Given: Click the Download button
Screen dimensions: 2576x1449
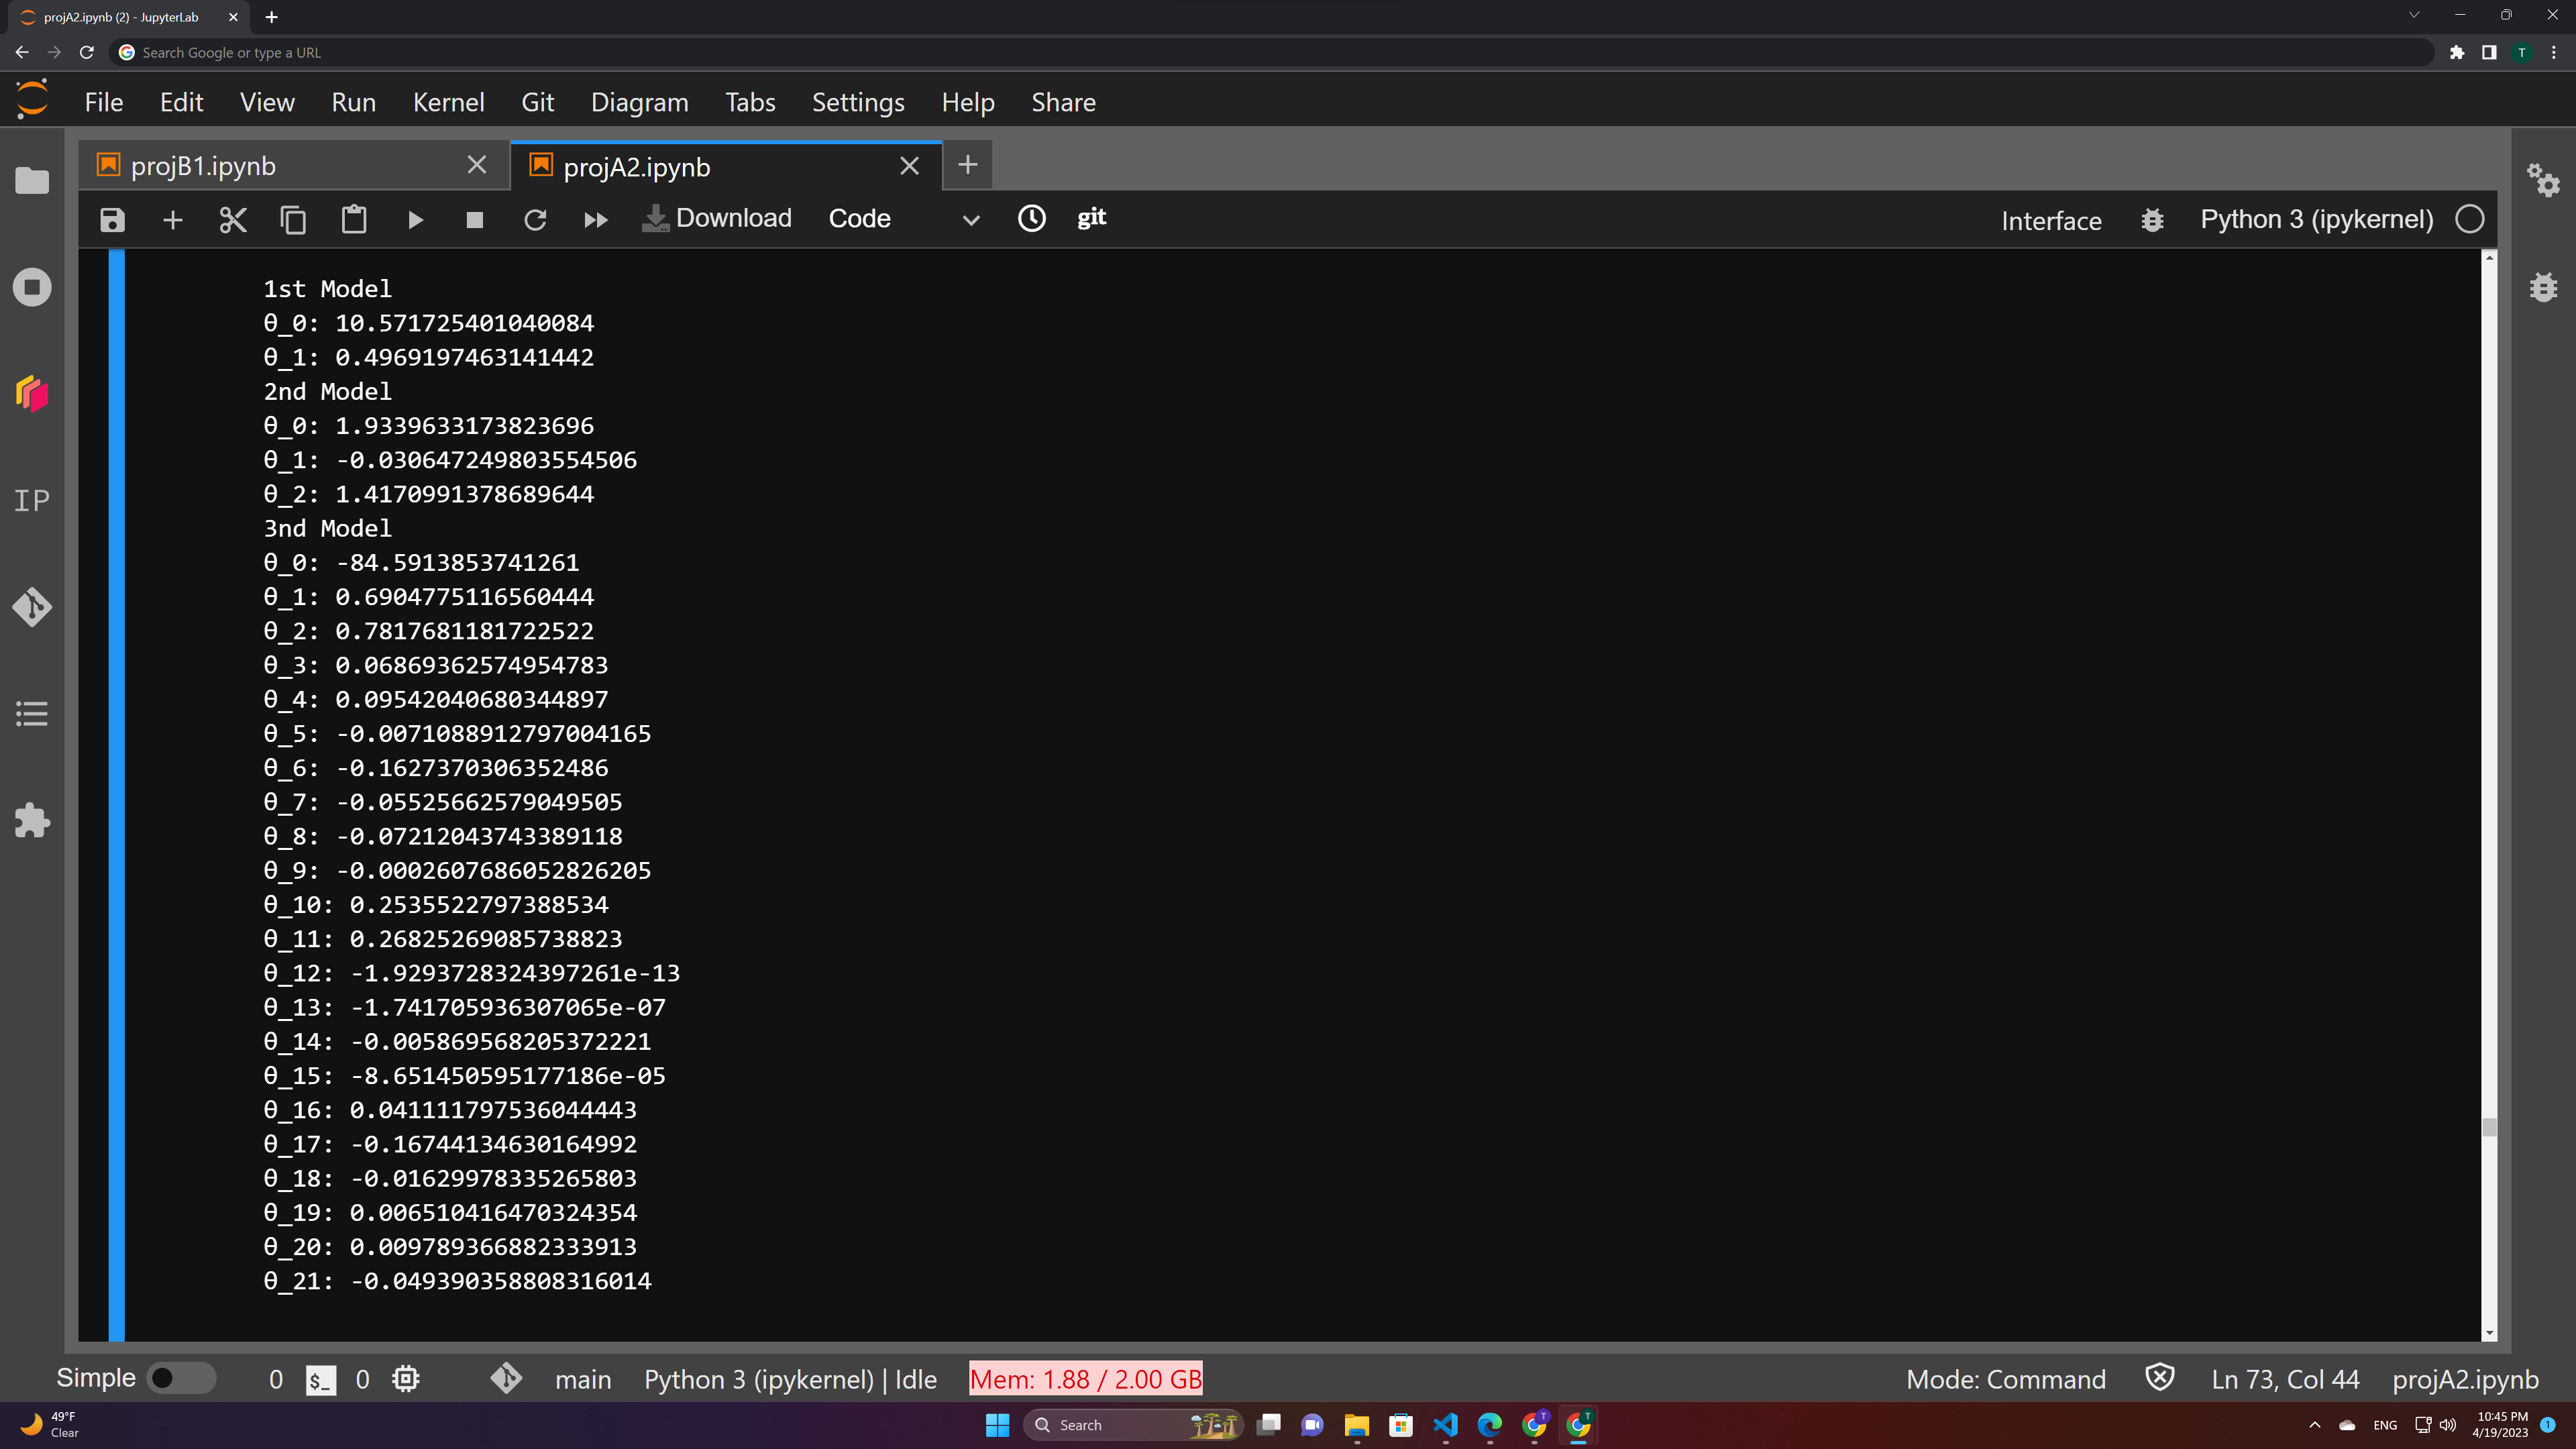Looking at the screenshot, I should (x=717, y=218).
